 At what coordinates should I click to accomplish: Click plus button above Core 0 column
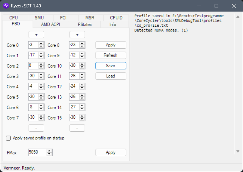(36, 35)
